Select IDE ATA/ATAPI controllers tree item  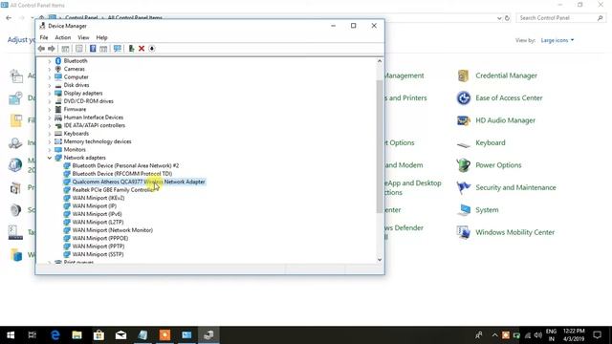pos(95,125)
